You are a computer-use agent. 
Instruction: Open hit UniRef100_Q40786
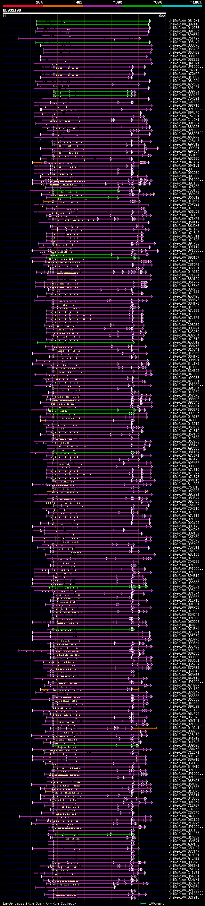pos(184,28)
